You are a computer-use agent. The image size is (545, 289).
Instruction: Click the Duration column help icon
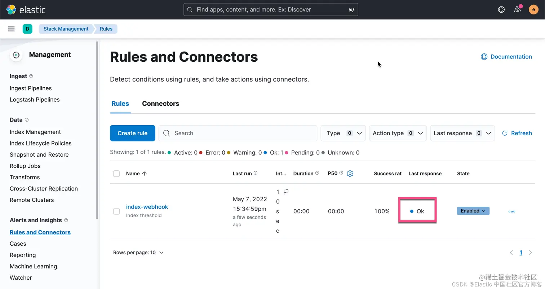(317, 173)
